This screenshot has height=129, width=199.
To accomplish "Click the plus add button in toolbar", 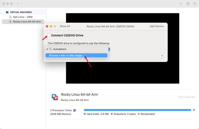I will 18,4.
